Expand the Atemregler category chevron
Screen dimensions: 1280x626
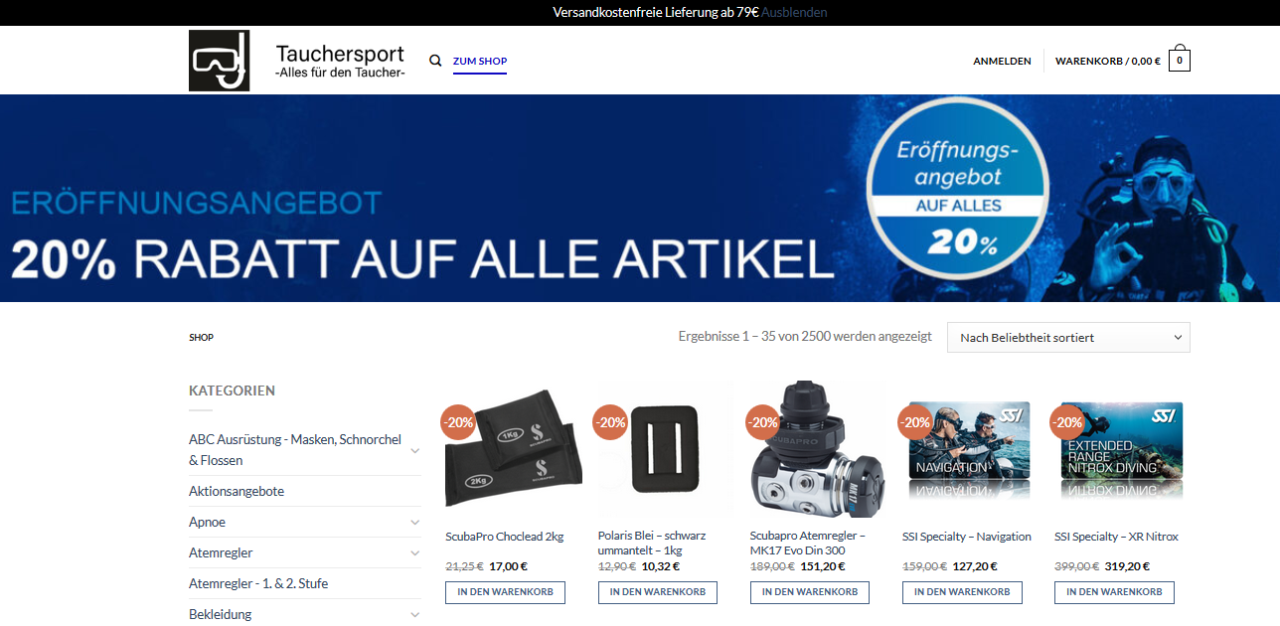[x=414, y=552]
